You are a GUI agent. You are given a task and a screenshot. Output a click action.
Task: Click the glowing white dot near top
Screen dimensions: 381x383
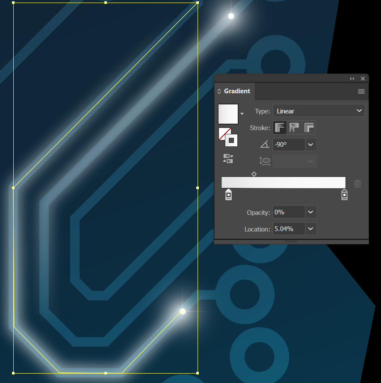[x=231, y=16]
